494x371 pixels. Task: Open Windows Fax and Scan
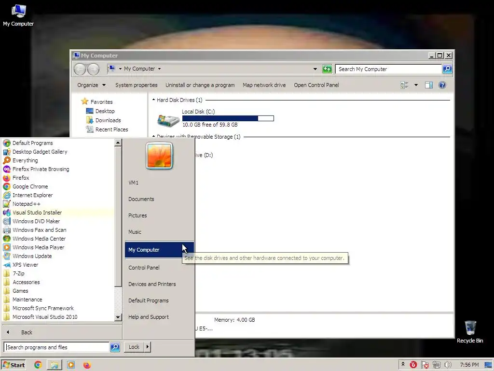click(x=35, y=230)
